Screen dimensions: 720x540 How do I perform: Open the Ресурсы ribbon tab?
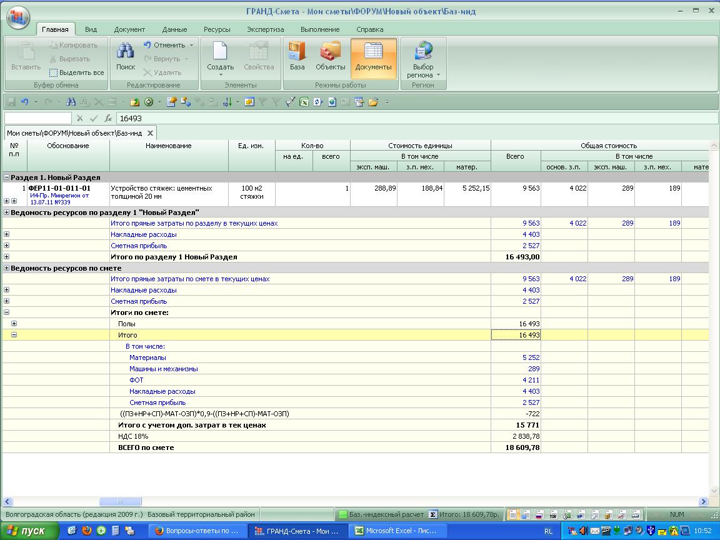pyautogui.click(x=216, y=29)
